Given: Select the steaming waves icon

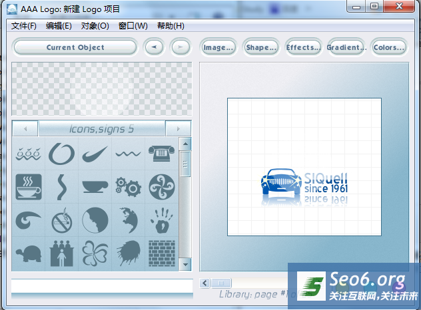Looking at the screenshot, I should [29, 154].
